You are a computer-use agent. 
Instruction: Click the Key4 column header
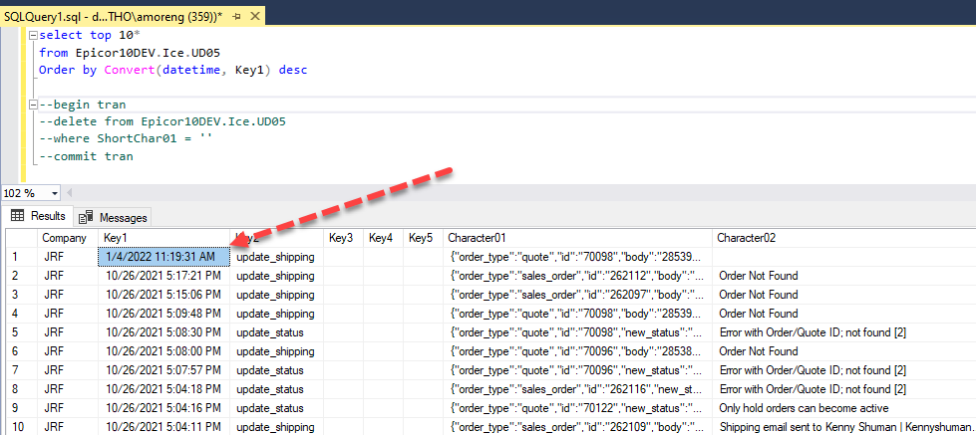[x=383, y=238]
